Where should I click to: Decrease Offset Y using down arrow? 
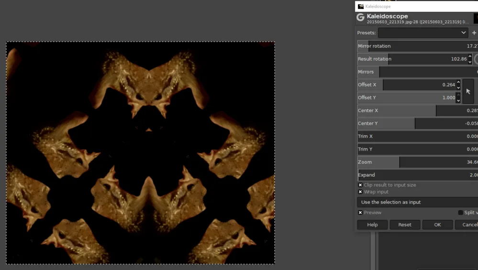458,100
